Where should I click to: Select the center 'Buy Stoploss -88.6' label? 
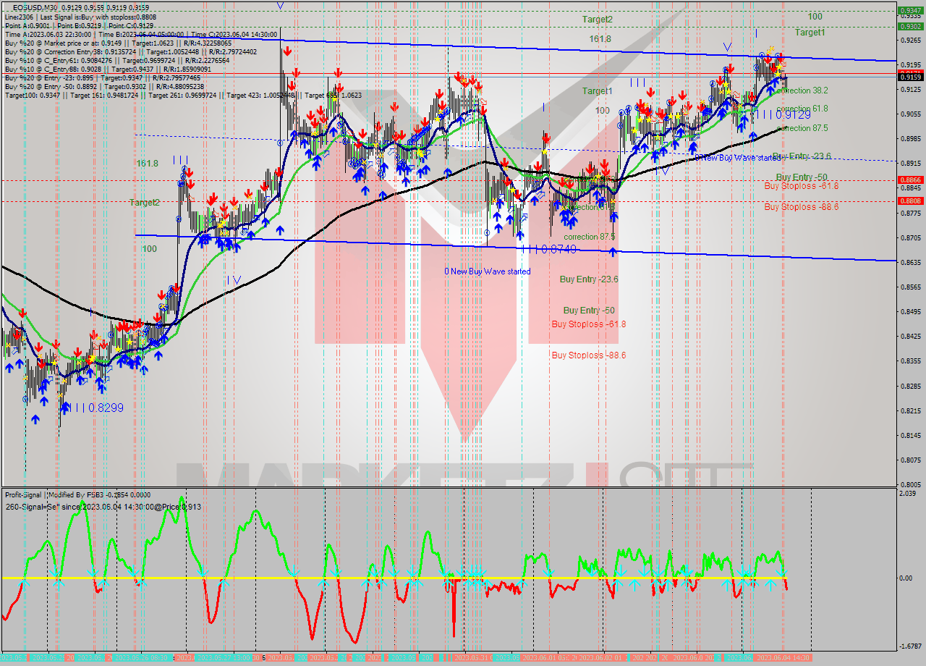pos(588,355)
